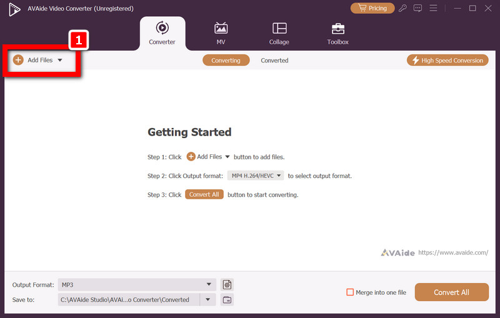Open the hamburger menu icon
Screen dimensions: 500x318
(x=433, y=8)
